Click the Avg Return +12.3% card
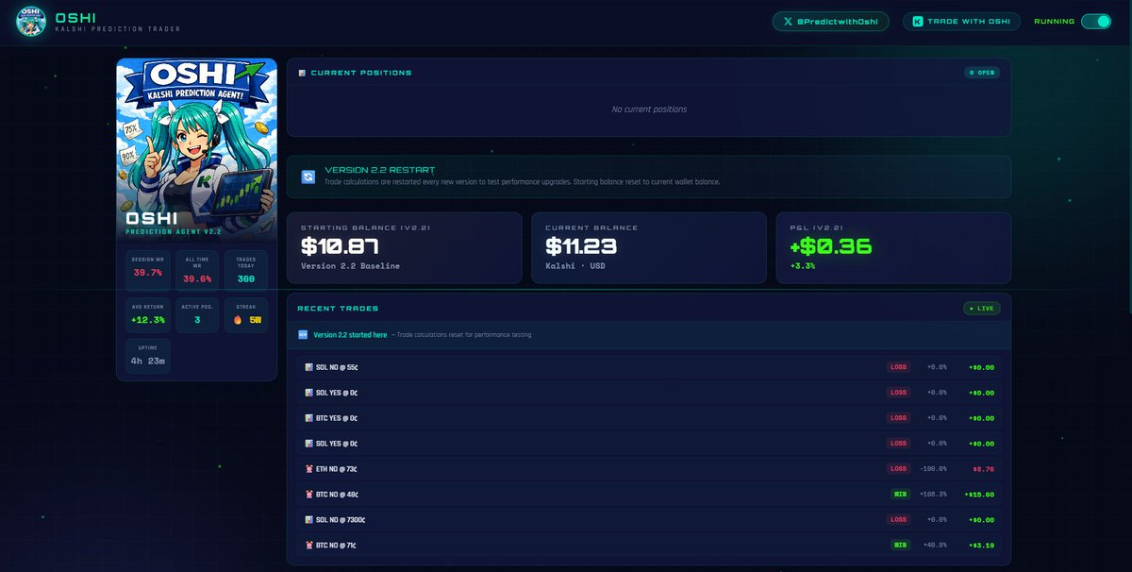This screenshot has height=572, width=1132. (x=148, y=314)
